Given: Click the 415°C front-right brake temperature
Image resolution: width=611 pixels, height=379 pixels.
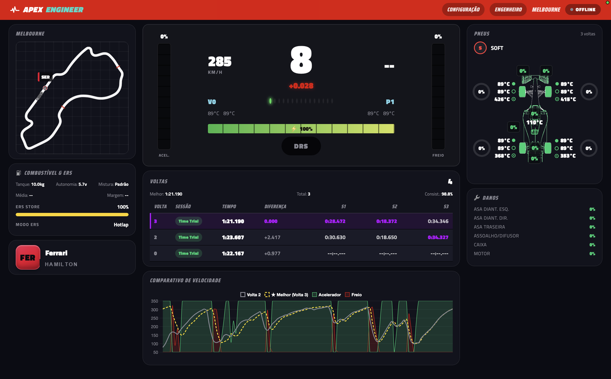Looking at the screenshot, I should [x=568, y=100].
